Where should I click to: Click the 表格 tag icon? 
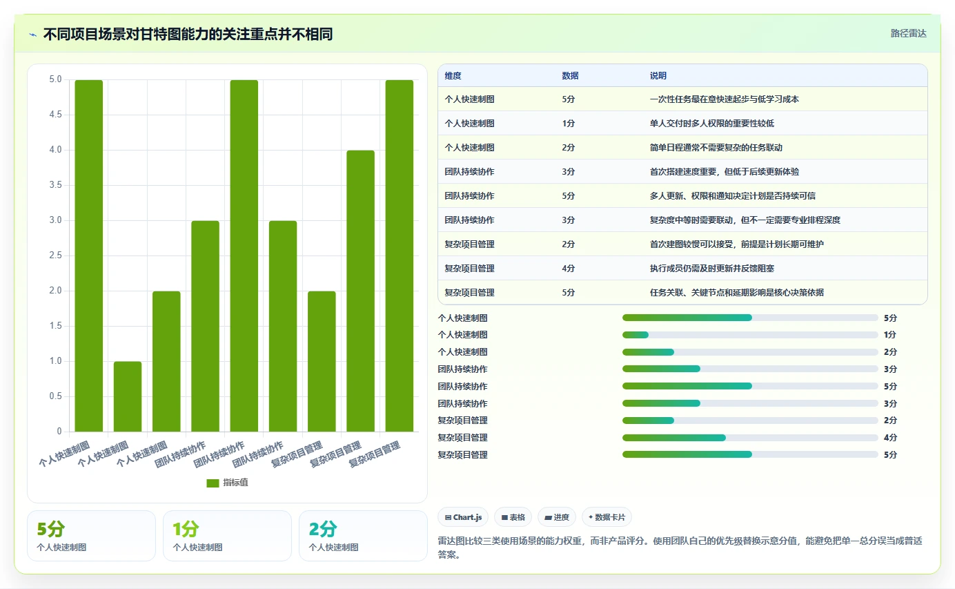pyautogui.click(x=504, y=517)
